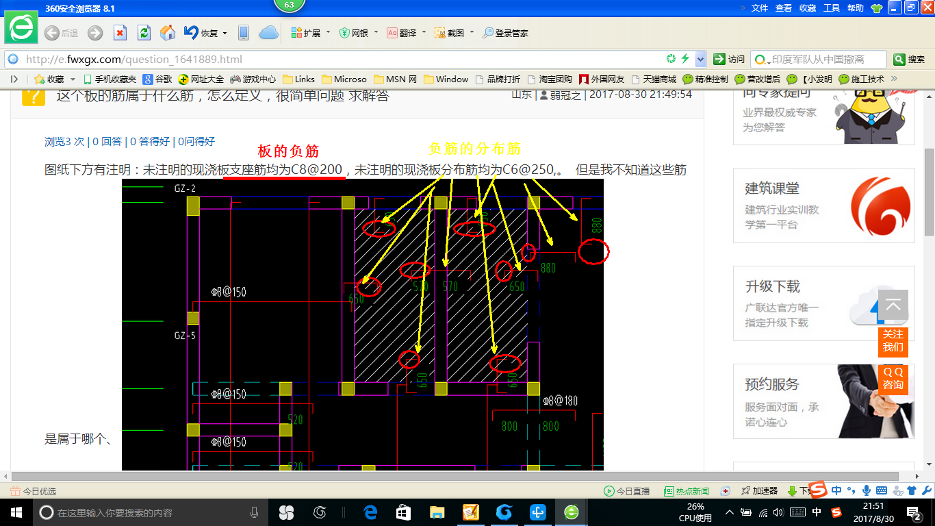This screenshot has width=935, height=526.
Task: Open 今日直播 in status bar
Action: point(626,491)
